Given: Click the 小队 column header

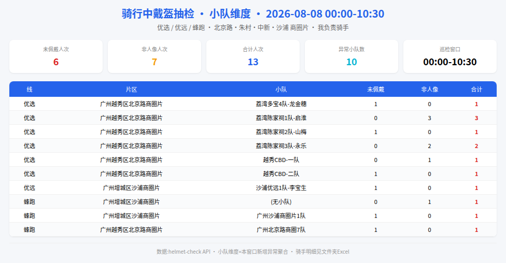Looking at the screenshot, I should click(x=281, y=90).
